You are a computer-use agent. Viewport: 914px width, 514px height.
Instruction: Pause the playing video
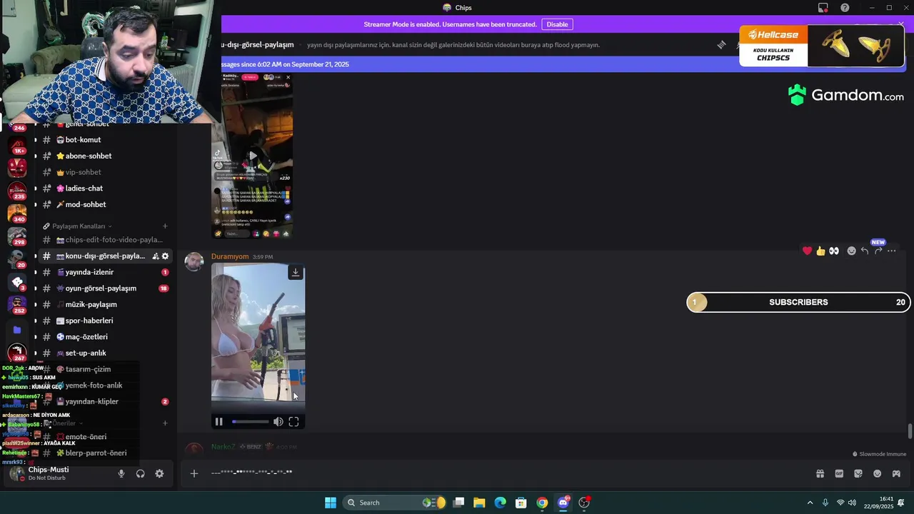pos(219,422)
